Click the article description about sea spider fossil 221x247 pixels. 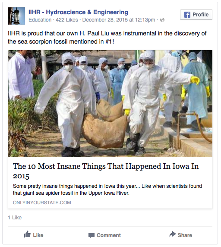pyautogui.click(x=107, y=189)
